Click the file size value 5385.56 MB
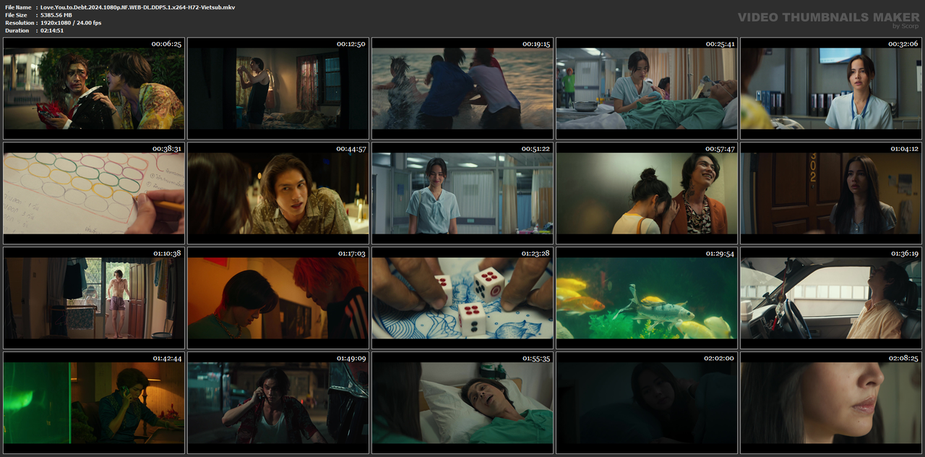 click(56, 15)
